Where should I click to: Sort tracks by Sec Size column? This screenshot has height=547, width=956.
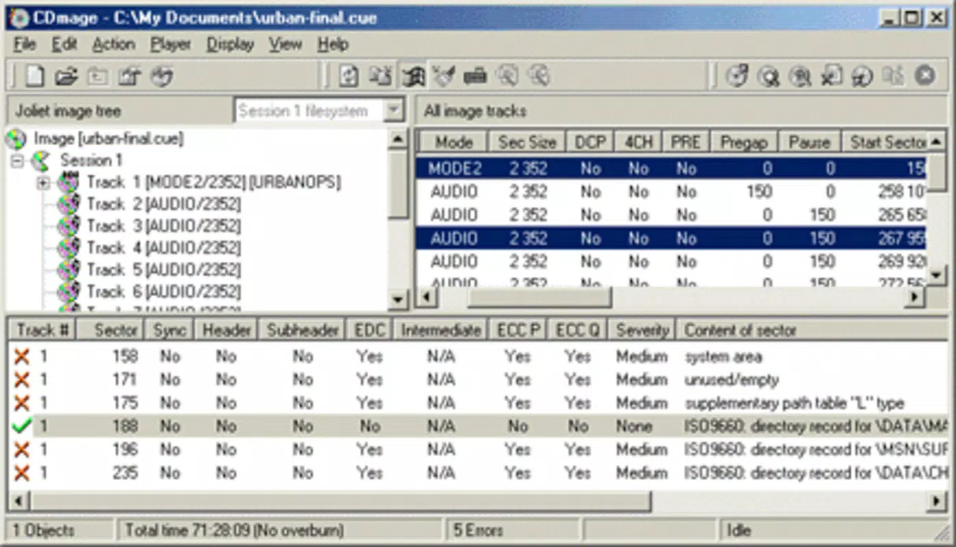click(x=527, y=142)
